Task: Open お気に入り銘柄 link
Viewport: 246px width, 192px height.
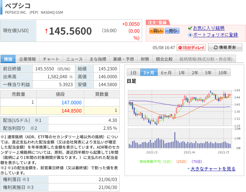Action: tap(209, 28)
